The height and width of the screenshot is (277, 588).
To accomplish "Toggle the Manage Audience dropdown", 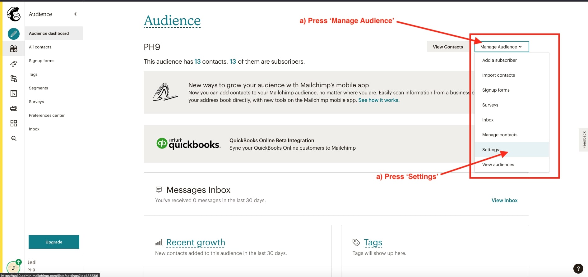I will tap(501, 47).
